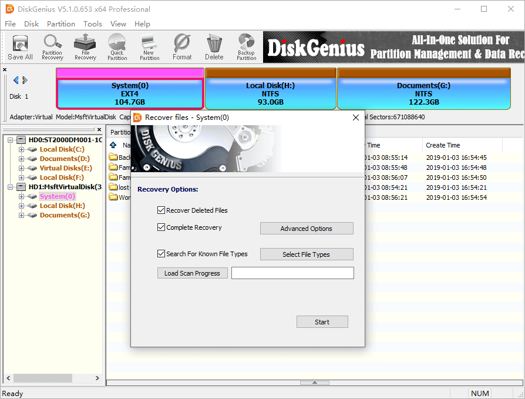
Task: Toggle the Complete Recovery checkbox
Action: click(161, 227)
